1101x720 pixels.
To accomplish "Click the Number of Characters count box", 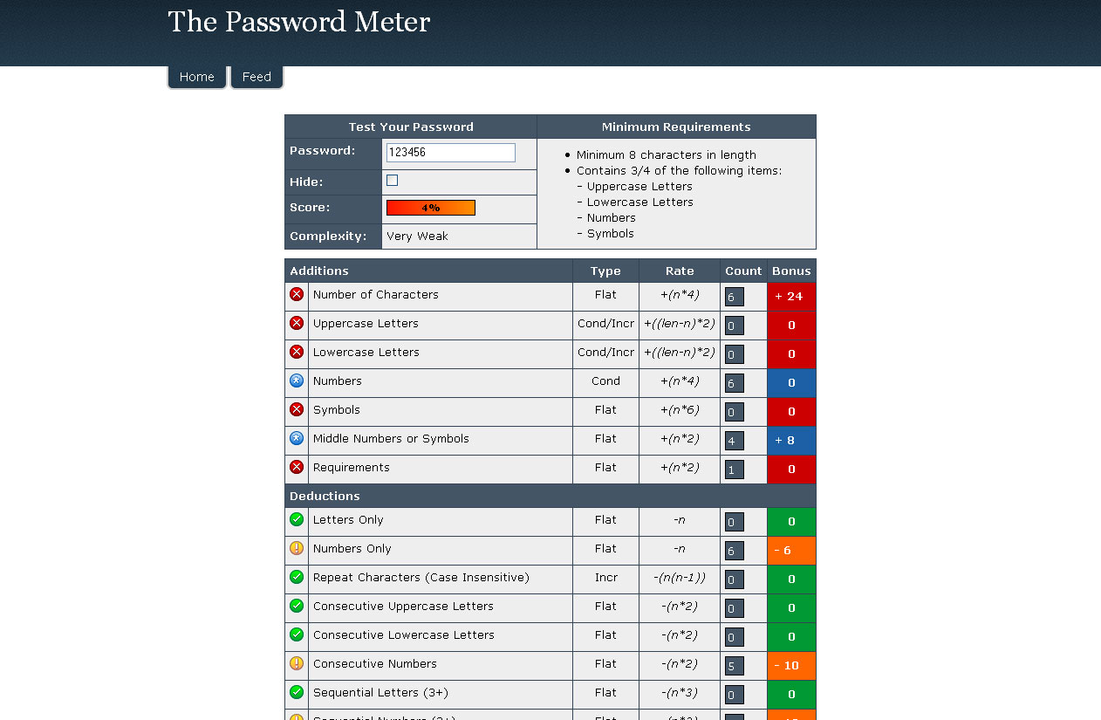I will (734, 297).
